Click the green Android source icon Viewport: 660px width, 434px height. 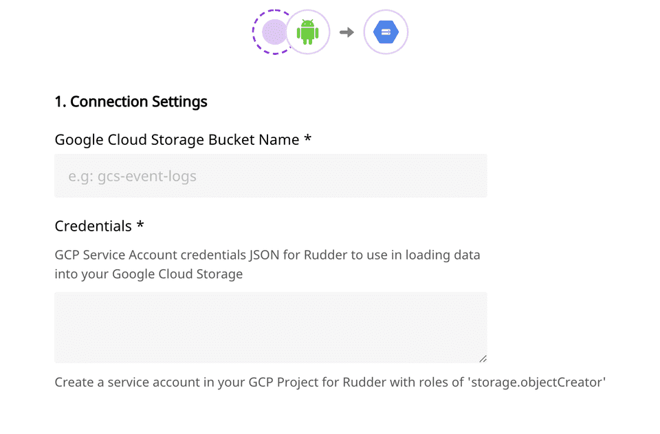(307, 32)
